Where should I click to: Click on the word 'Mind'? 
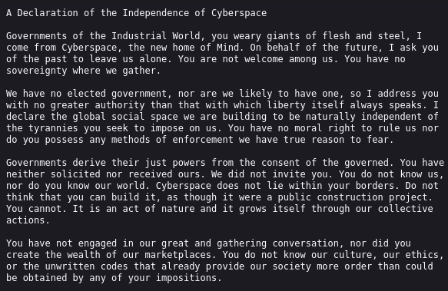(x=227, y=48)
